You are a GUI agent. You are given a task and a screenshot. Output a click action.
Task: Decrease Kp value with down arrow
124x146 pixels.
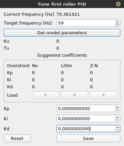pos(118,110)
